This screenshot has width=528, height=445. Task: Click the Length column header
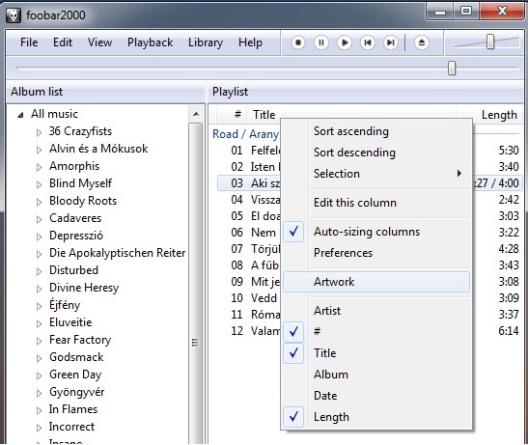[490, 115]
